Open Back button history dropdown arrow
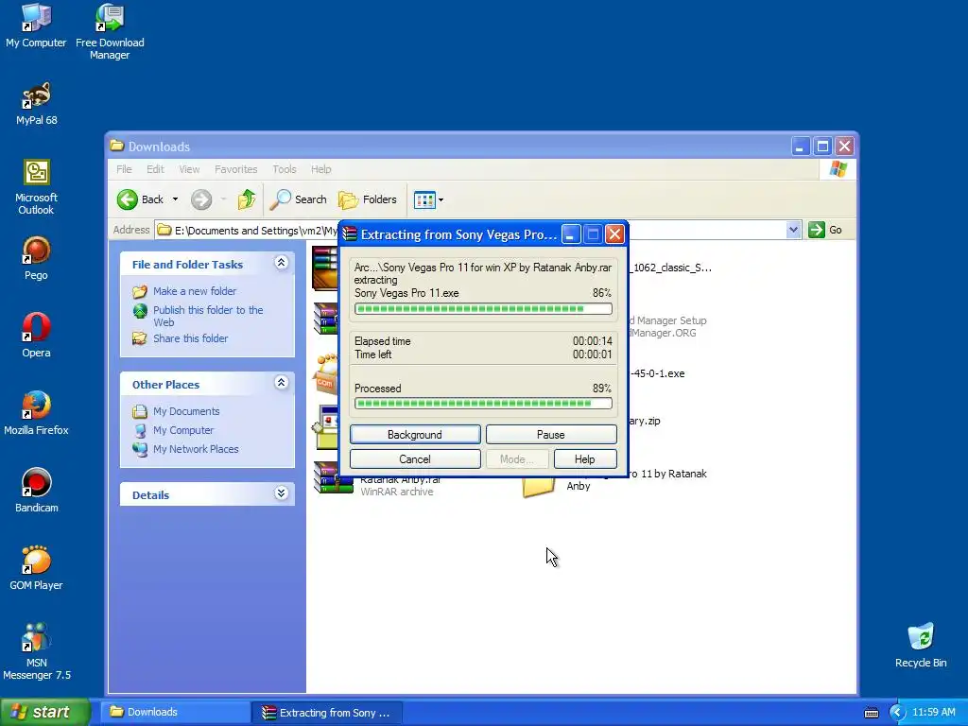Image resolution: width=968 pixels, height=726 pixels. pyautogui.click(x=175, y=199)
